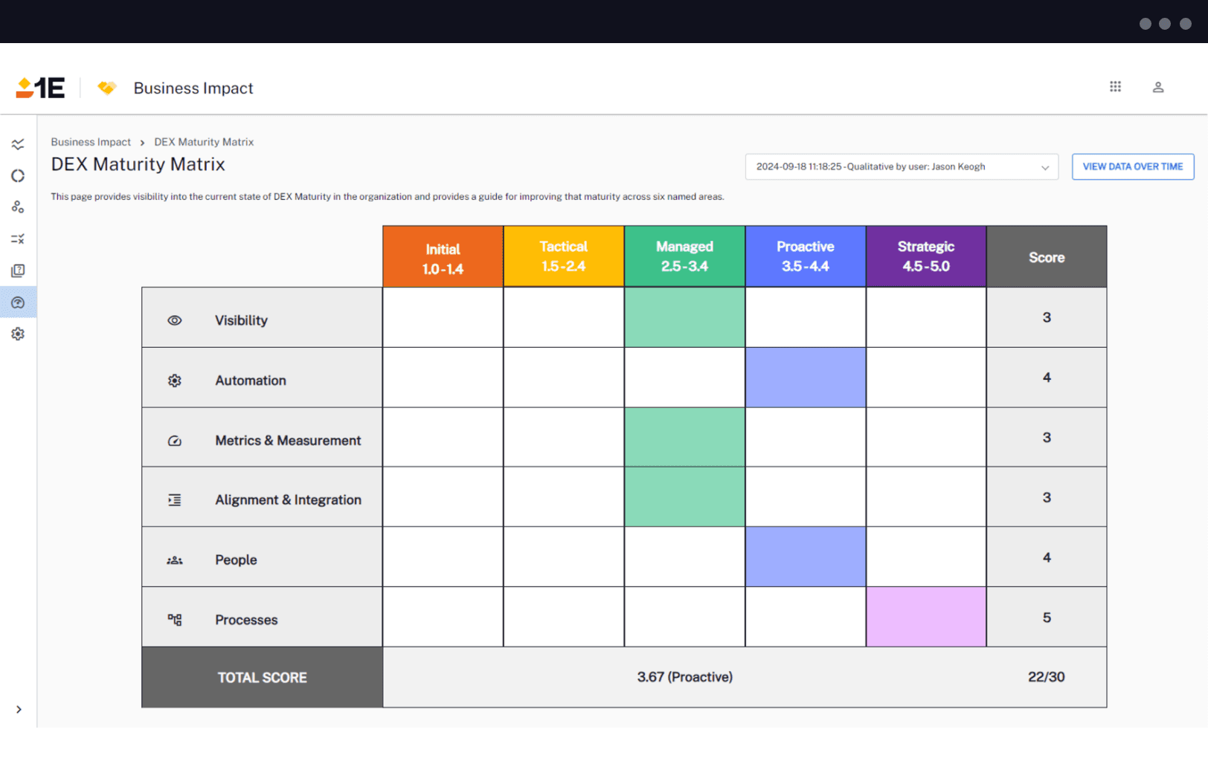Select the Strategic cell in Processes row

click(925, 617)
